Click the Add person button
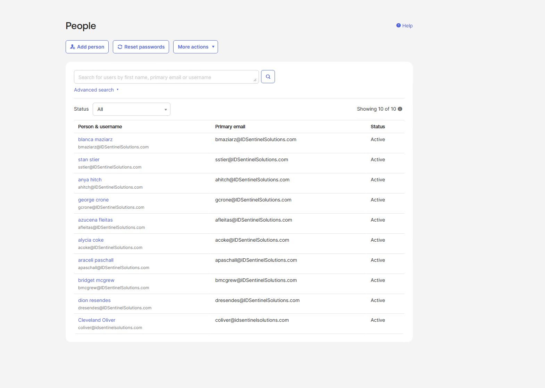 click(x=87, y=47)
